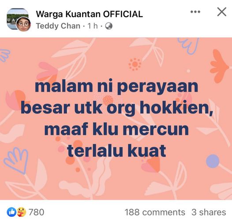The image size is (232, 223).
Task: Click the solid orange flower on the background
Action: 219,66
